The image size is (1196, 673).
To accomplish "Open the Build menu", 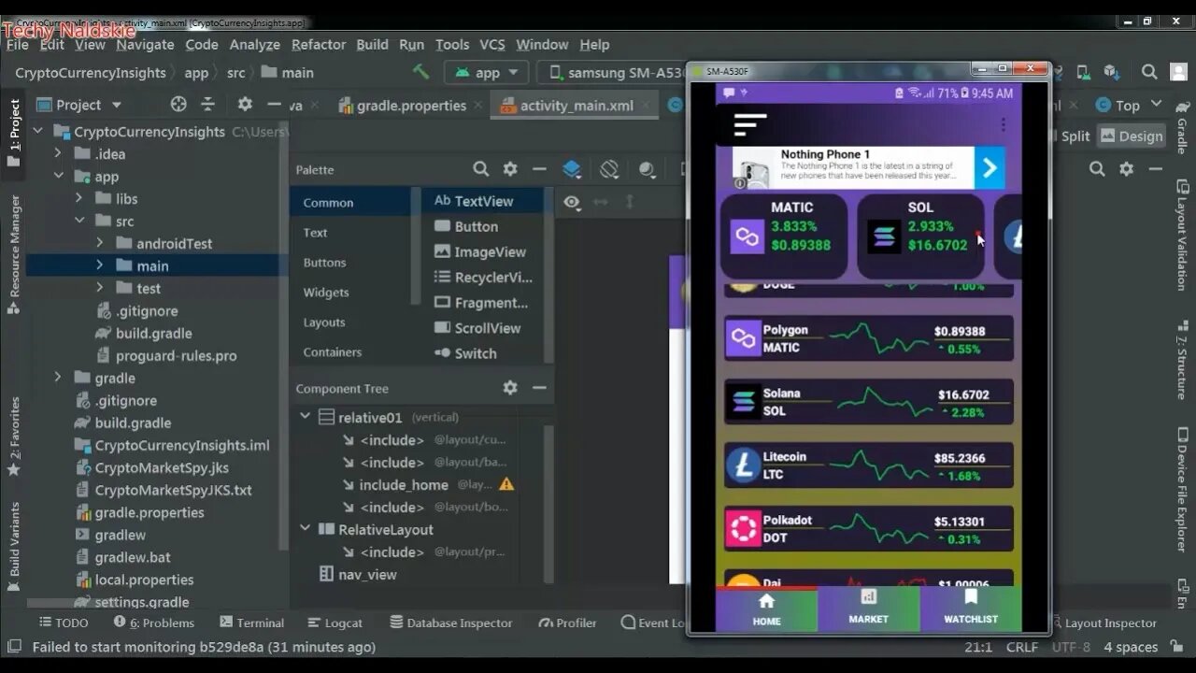I will pos(372,44).
